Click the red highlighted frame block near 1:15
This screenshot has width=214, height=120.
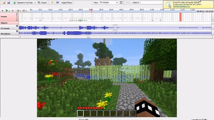pos(181,17)
